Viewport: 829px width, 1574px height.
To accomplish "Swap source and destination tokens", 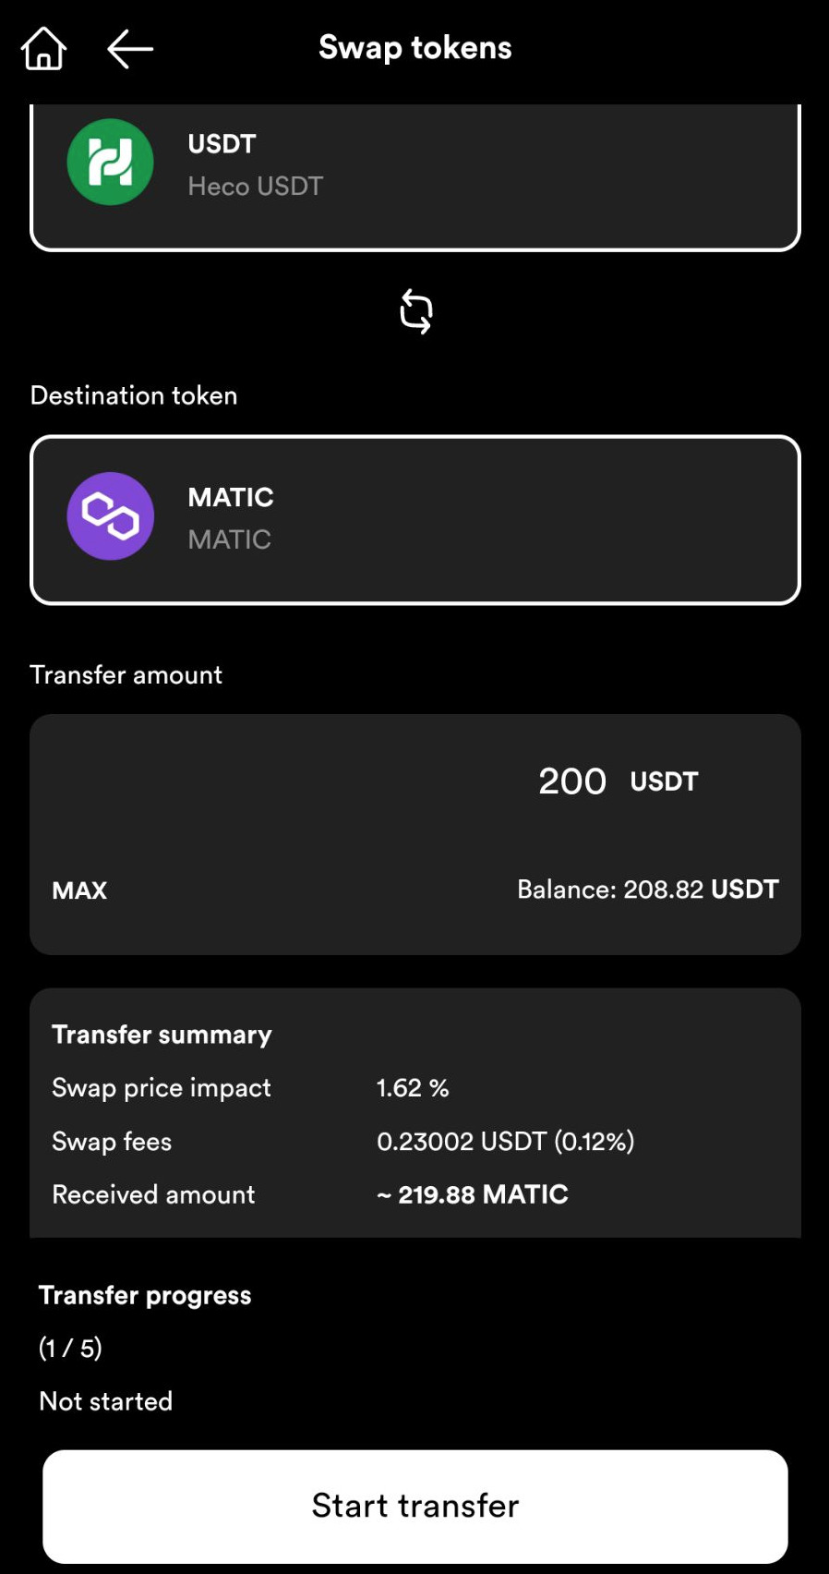I will pyautogui.click(x=415, y=311).
